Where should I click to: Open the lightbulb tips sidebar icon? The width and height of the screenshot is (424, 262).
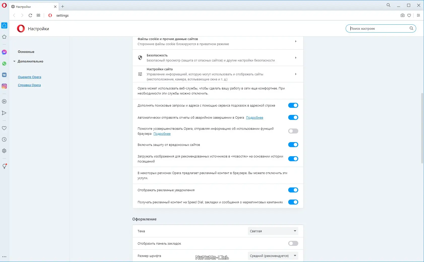(4, 166)
